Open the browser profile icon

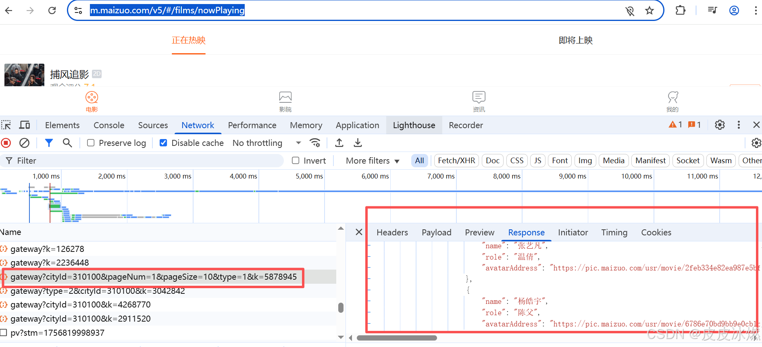[734, 10]
